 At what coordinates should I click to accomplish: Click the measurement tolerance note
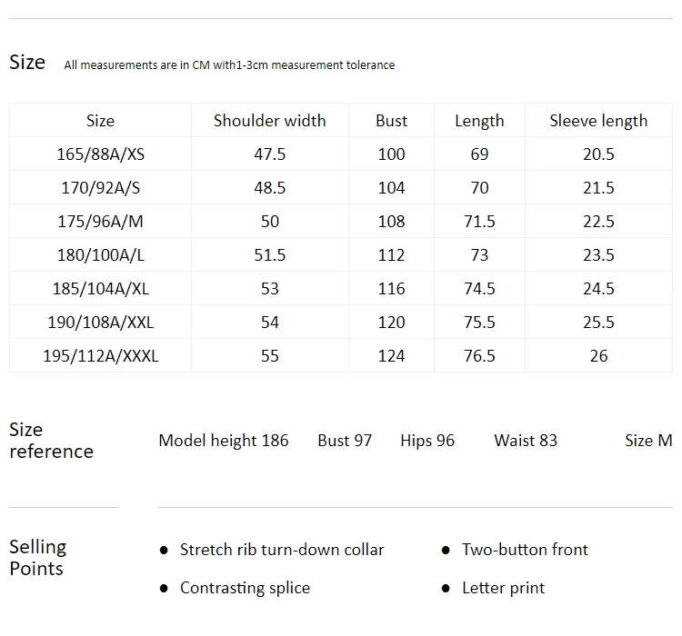[229, 65]
